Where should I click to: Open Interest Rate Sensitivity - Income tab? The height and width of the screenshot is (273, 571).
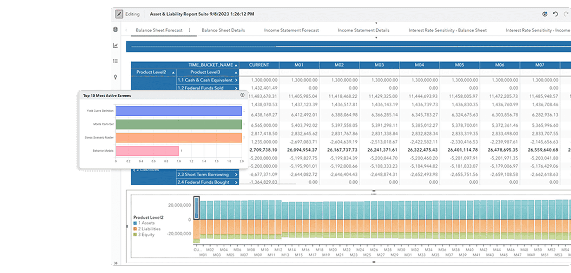pos(538,30)
